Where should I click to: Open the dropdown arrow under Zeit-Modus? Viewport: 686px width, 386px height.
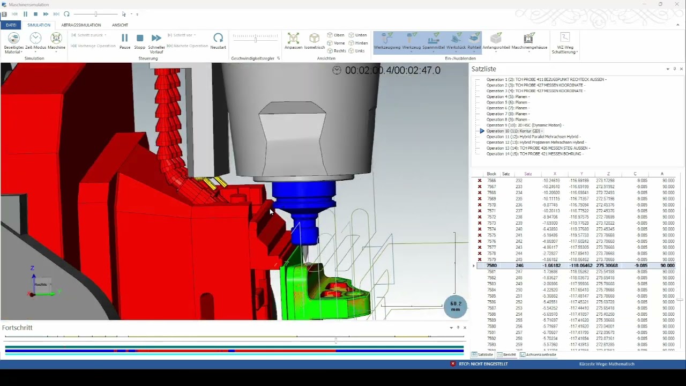[x=35, y=52]
